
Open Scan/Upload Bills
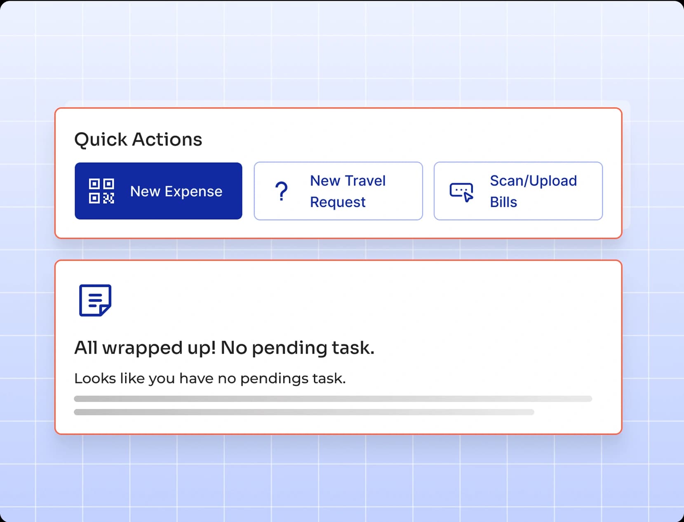[518, 191]
